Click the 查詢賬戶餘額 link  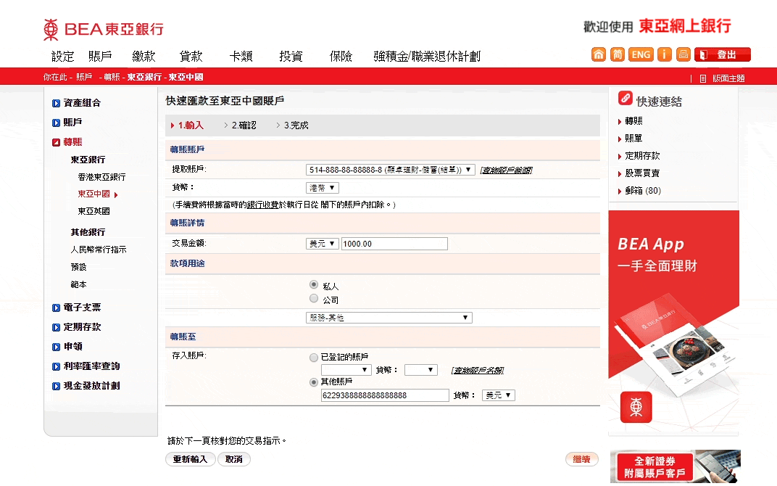pos(506,170)
